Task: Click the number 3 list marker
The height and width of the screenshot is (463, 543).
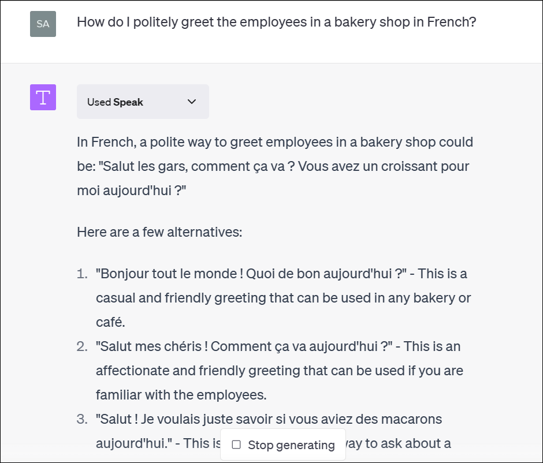Action: coord(82,419)
